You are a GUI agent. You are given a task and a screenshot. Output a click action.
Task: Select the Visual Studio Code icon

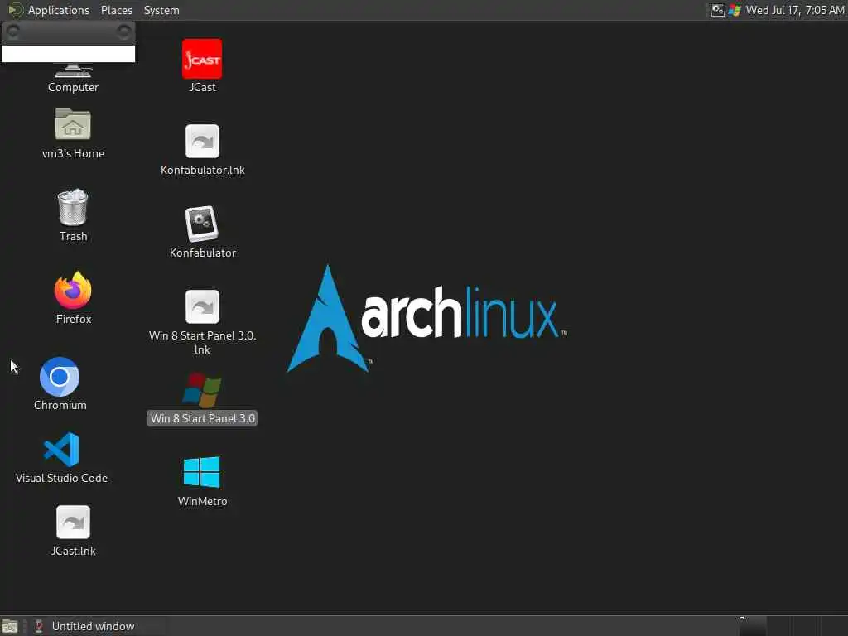(61, 450)
